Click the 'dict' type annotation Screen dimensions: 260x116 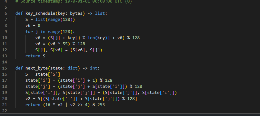(73, 68)
